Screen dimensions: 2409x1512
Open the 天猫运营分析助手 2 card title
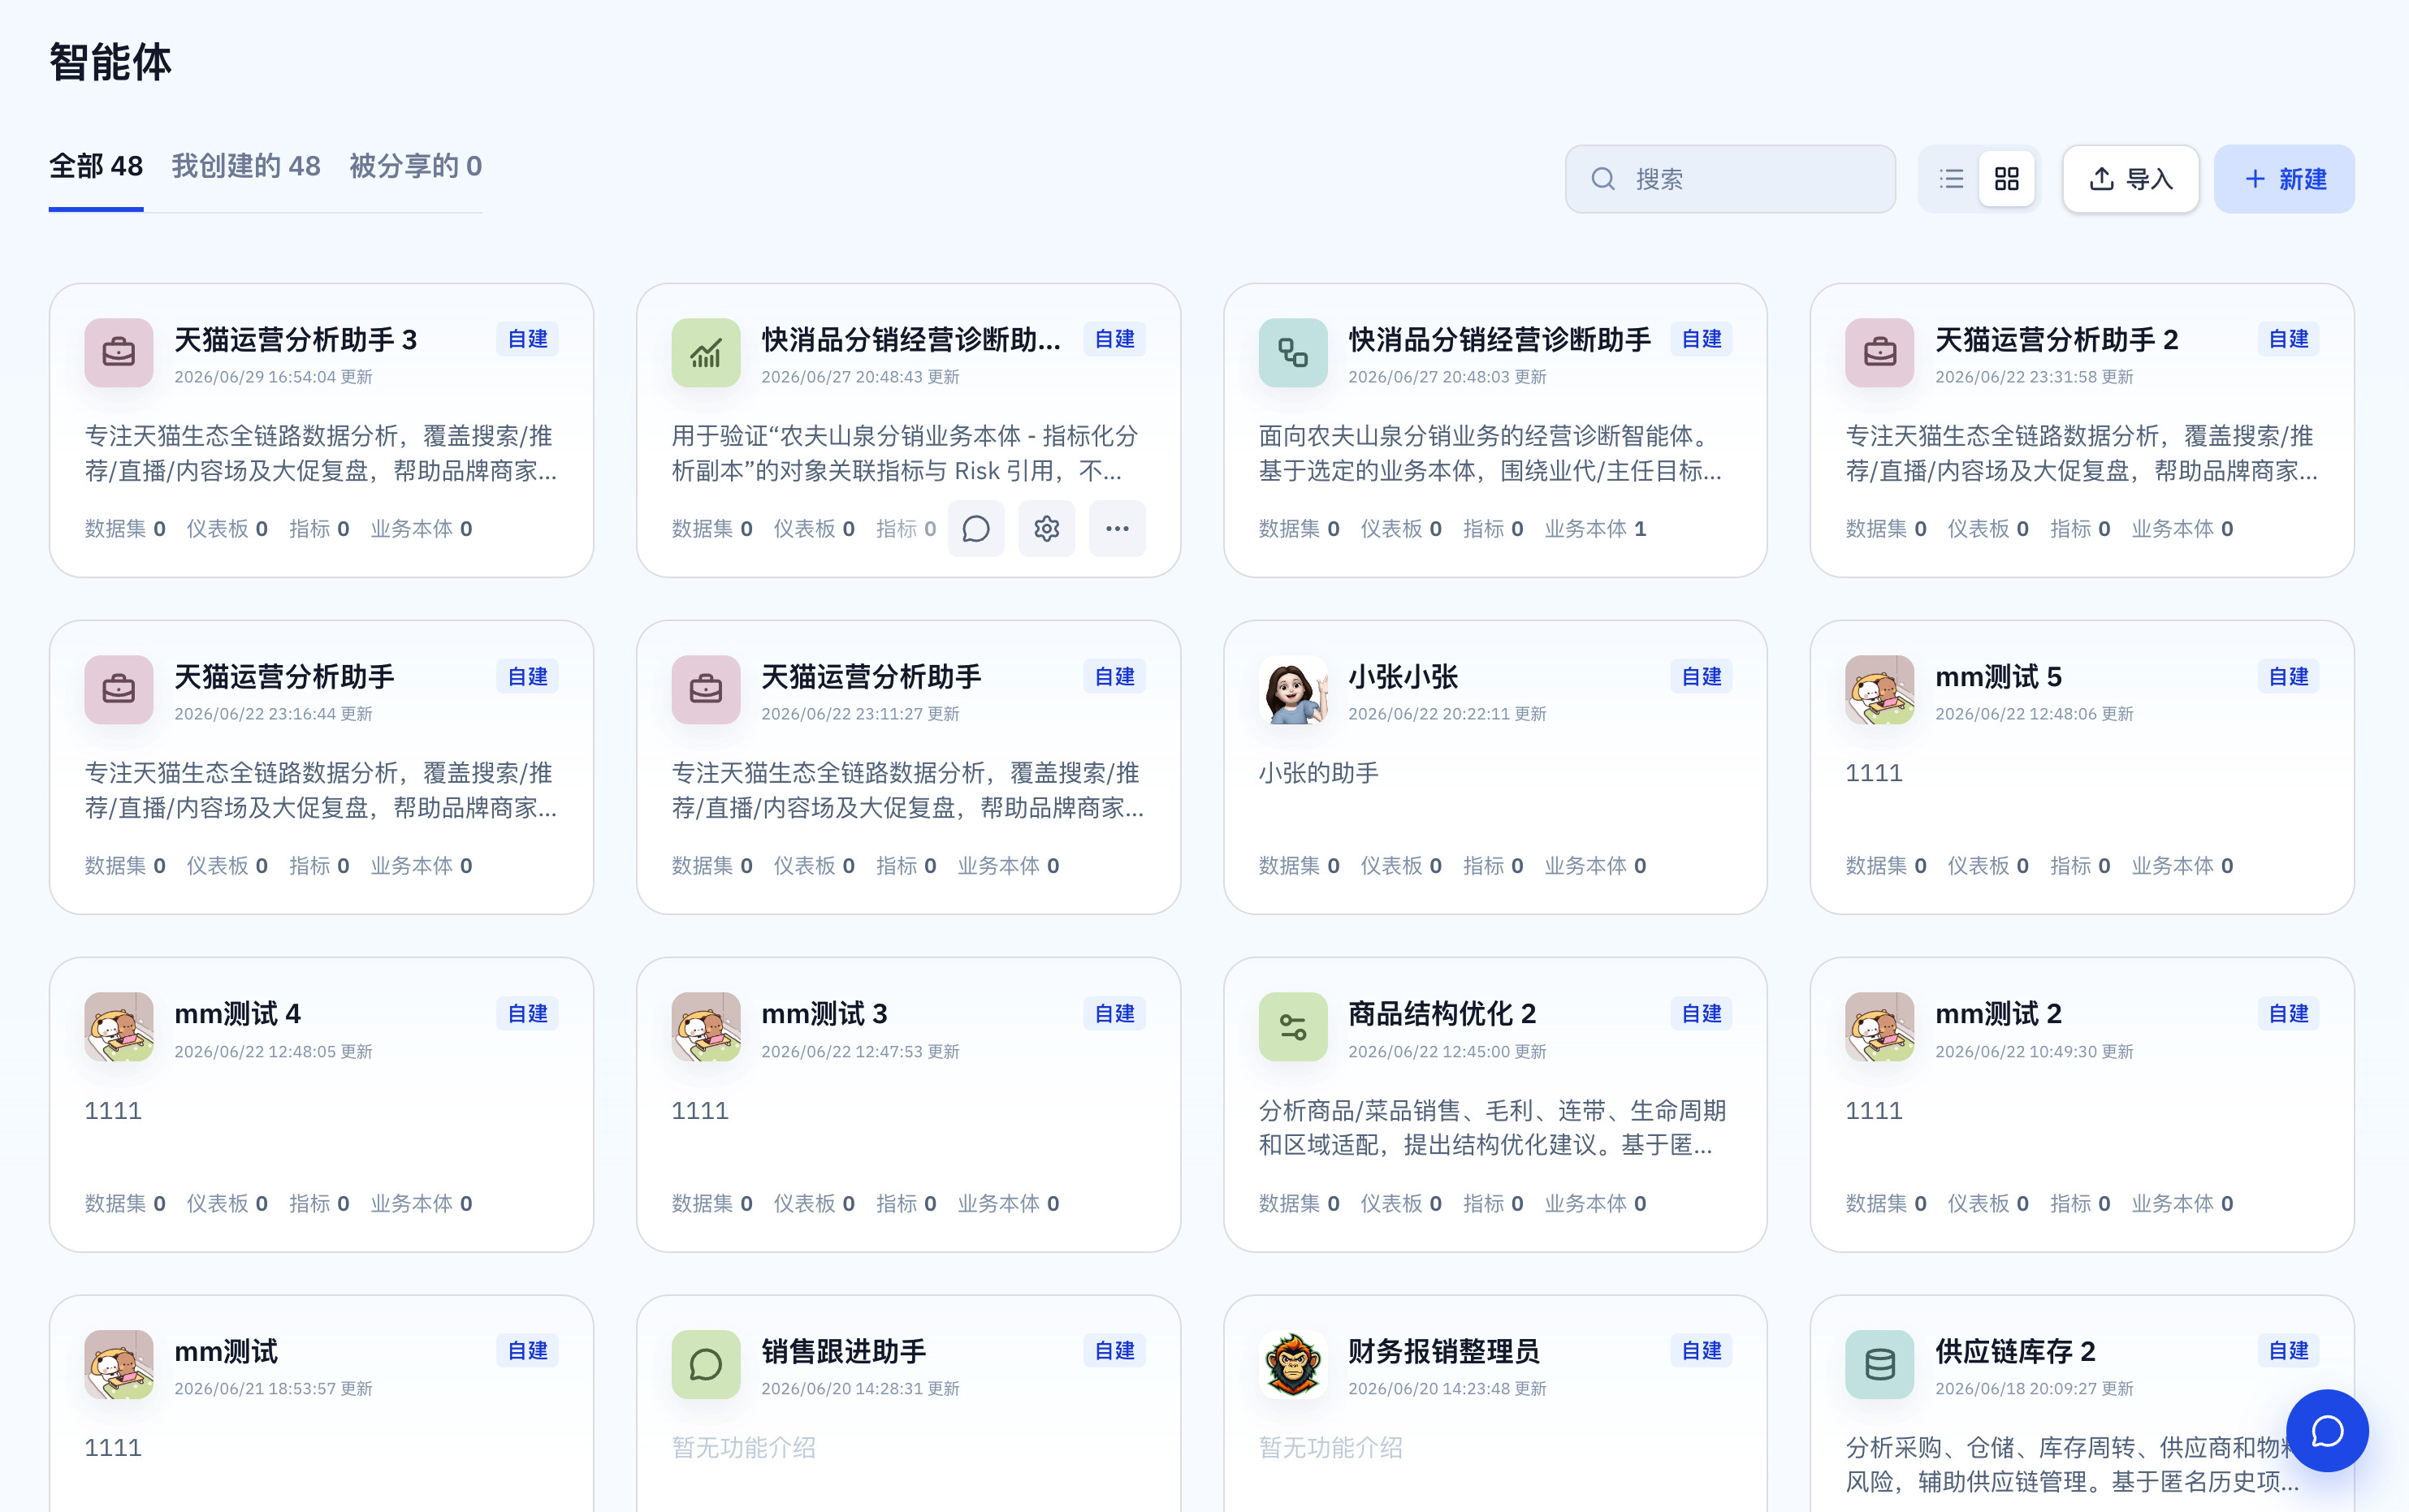2057,340
